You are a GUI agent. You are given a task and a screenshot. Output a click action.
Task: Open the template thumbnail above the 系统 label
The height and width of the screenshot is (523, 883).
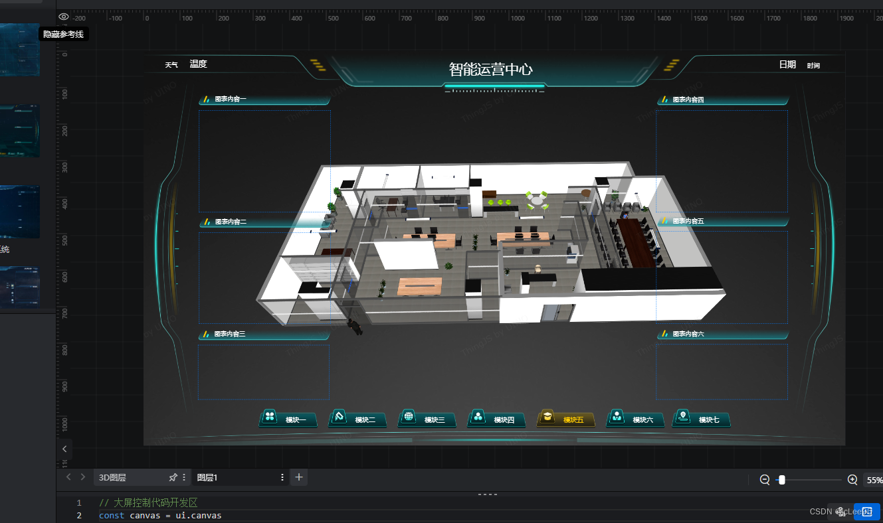coord(20,212)
